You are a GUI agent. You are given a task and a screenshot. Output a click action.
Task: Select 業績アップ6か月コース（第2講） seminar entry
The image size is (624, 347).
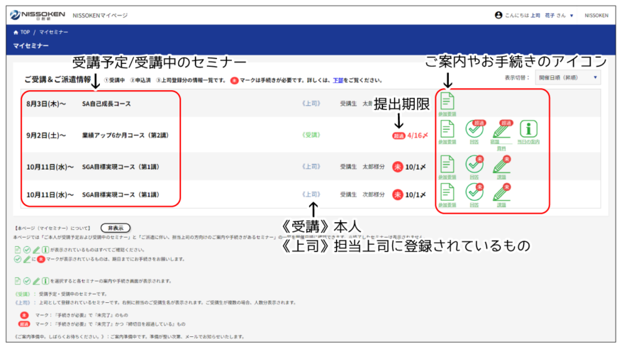(125, 135)
